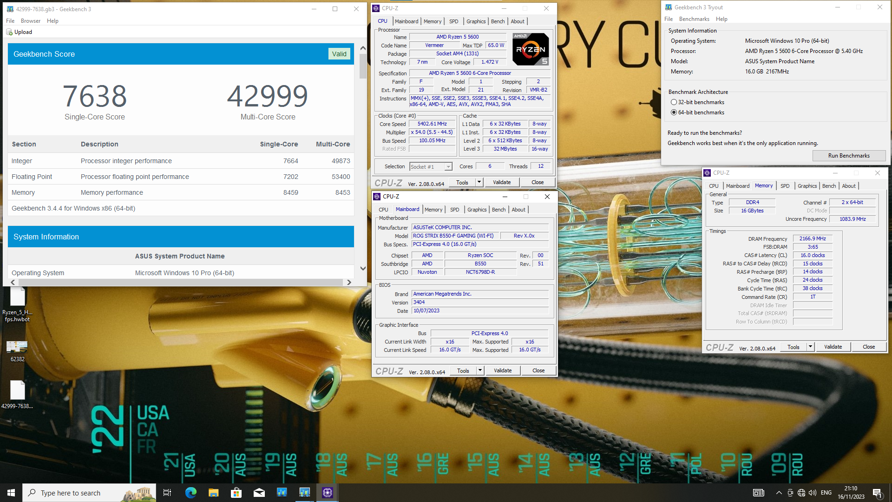The image size is (892, 502).
Task: Click Validate in CPU-Z Mainboard window
Action: pos(503,370)
